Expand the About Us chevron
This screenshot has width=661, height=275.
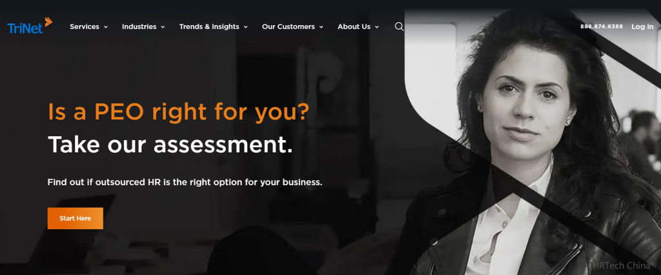[377, 27]
